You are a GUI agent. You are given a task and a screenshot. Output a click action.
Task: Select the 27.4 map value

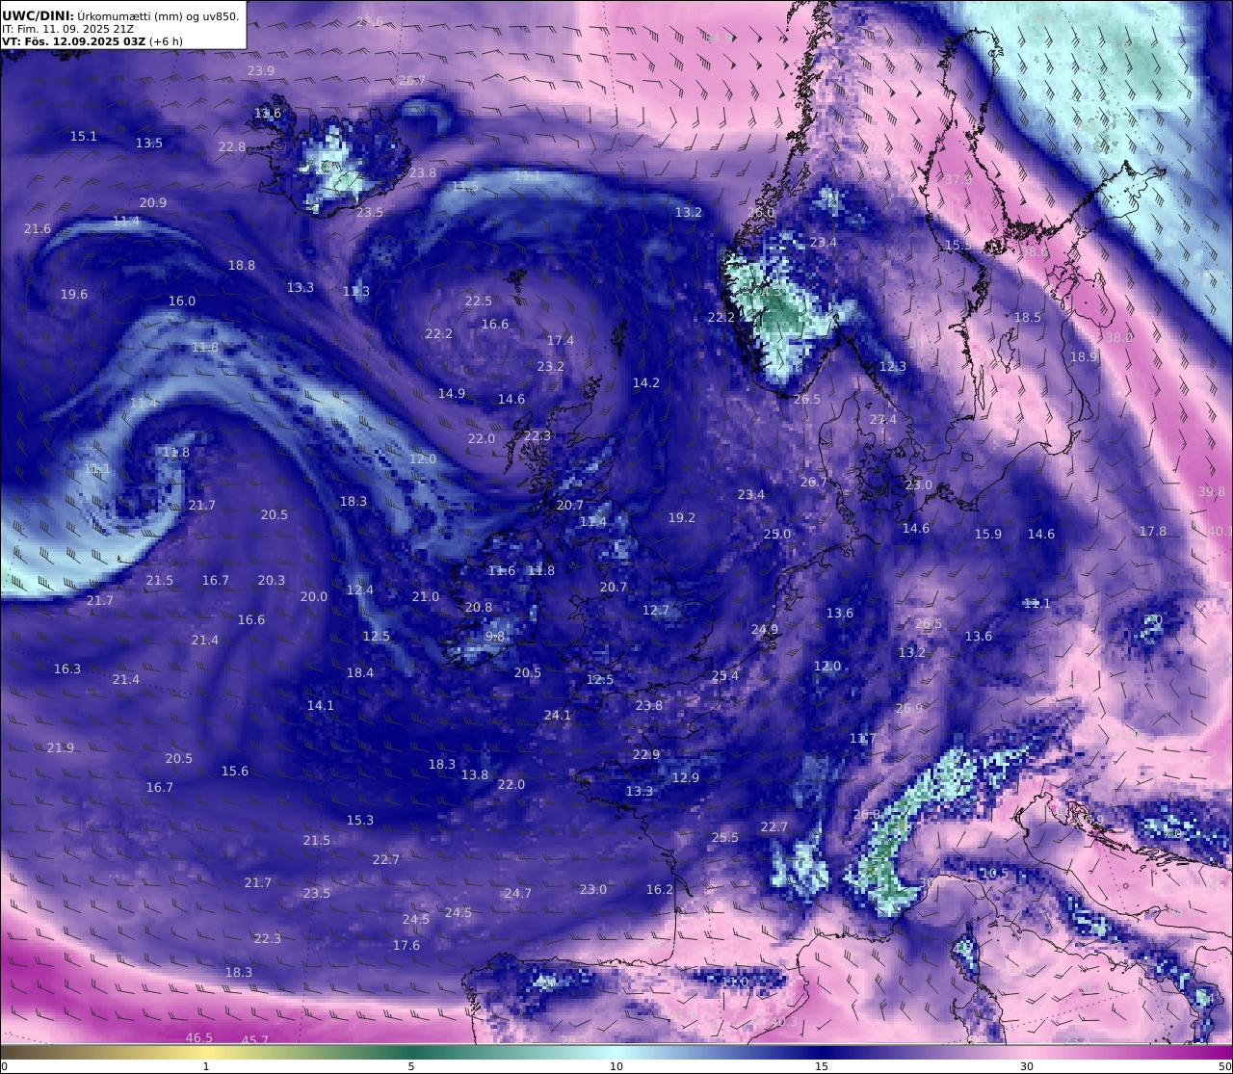click(883, 420)
